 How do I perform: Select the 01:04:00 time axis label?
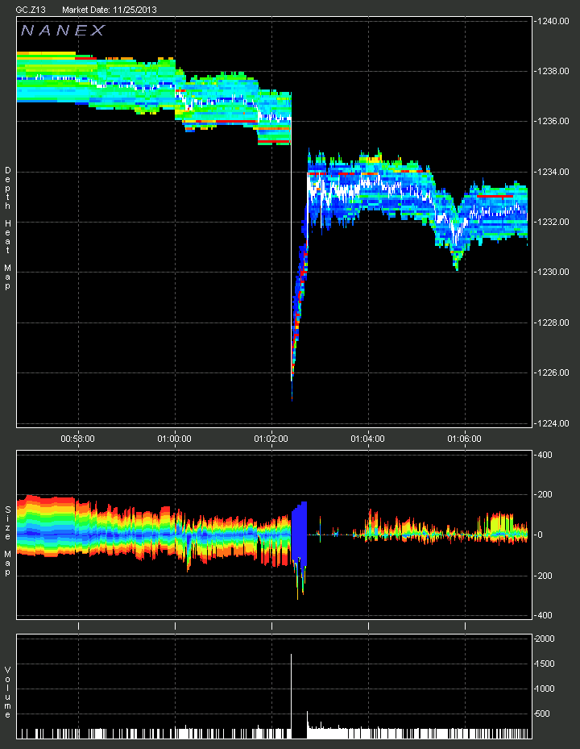pyautogui.click(x=367, y=439)
